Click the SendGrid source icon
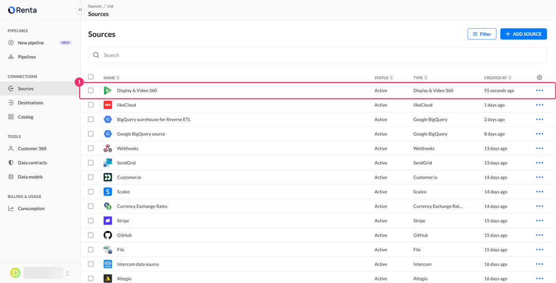The height and width of the screenshot is (283, 556). [x=108, y=163]
